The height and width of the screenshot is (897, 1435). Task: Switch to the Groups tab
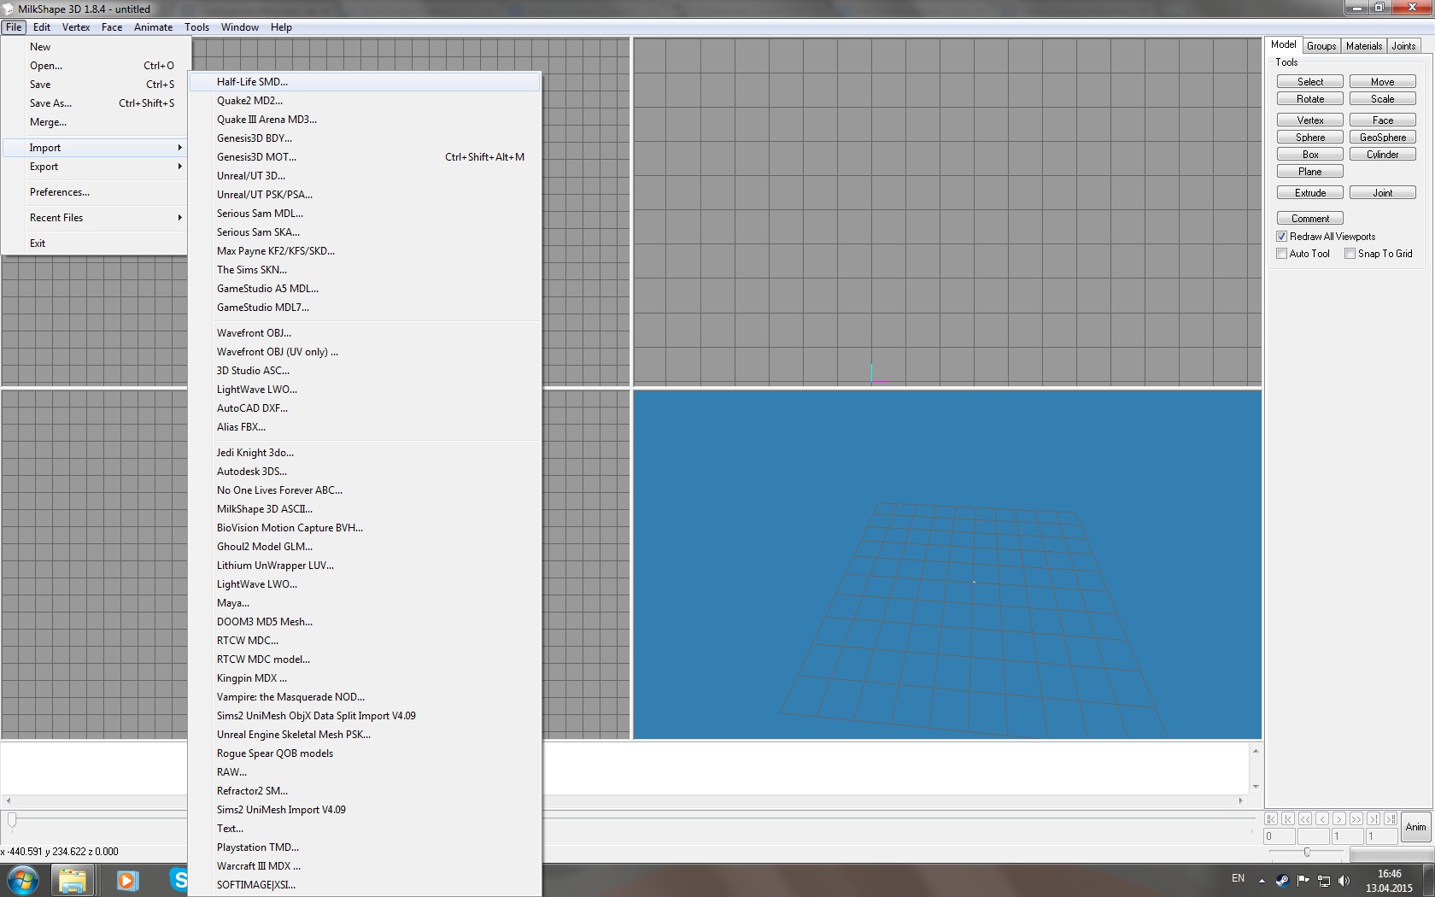point(1321,46)
